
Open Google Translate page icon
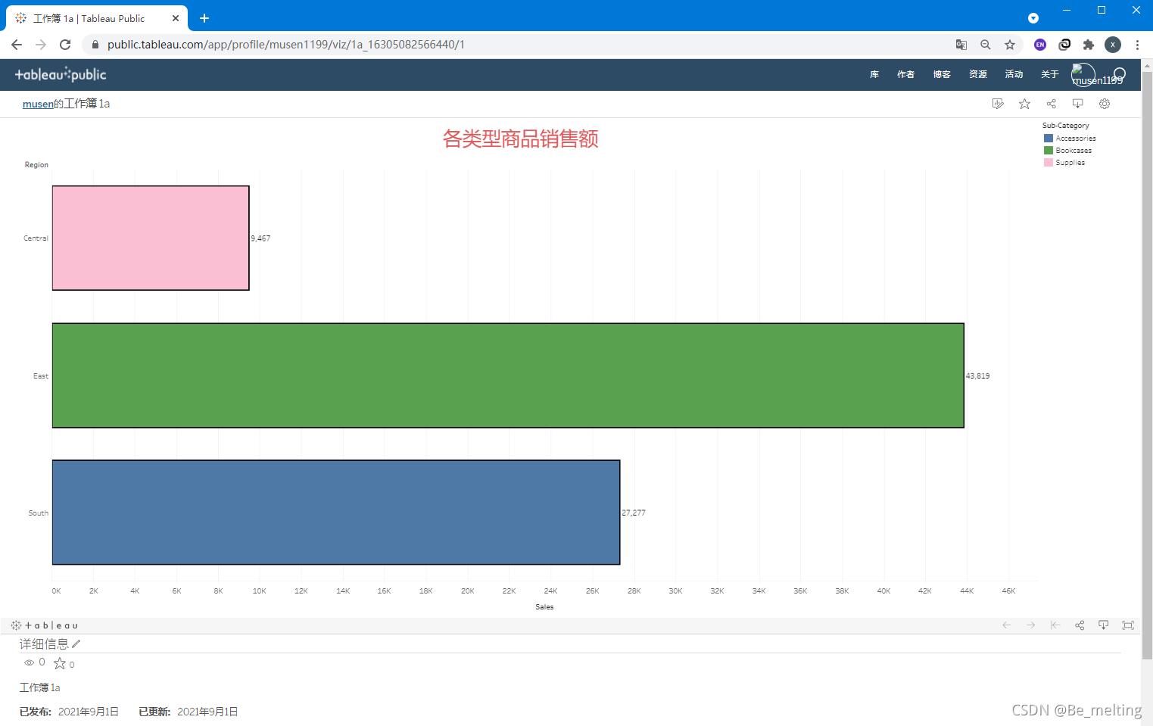961,45
